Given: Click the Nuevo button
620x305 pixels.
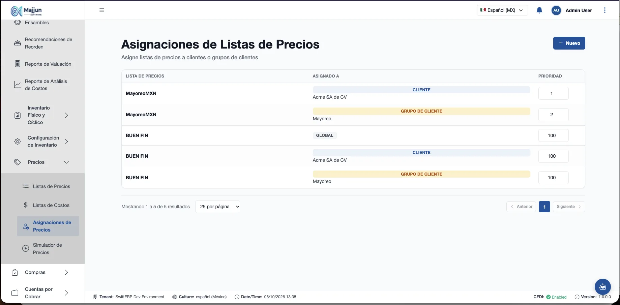Looking at the screenshot, I should [x=569, y=43].
